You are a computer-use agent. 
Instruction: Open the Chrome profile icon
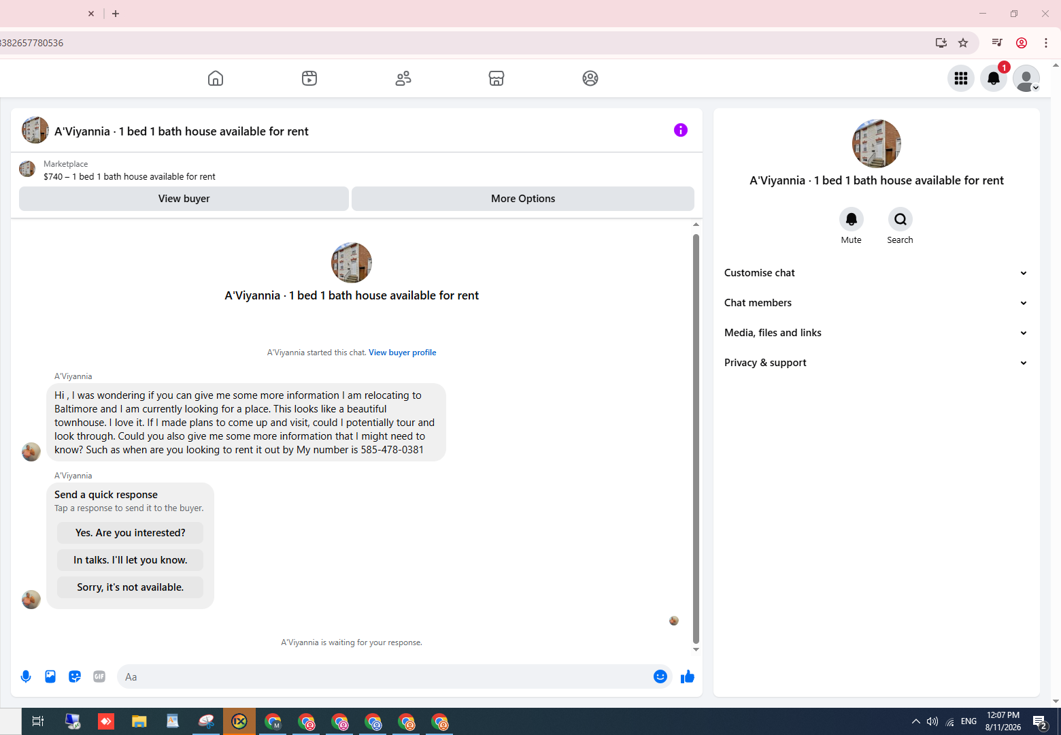[1022, 43]
